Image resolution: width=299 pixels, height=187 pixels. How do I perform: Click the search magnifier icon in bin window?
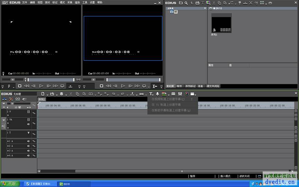tap(186, 3)
